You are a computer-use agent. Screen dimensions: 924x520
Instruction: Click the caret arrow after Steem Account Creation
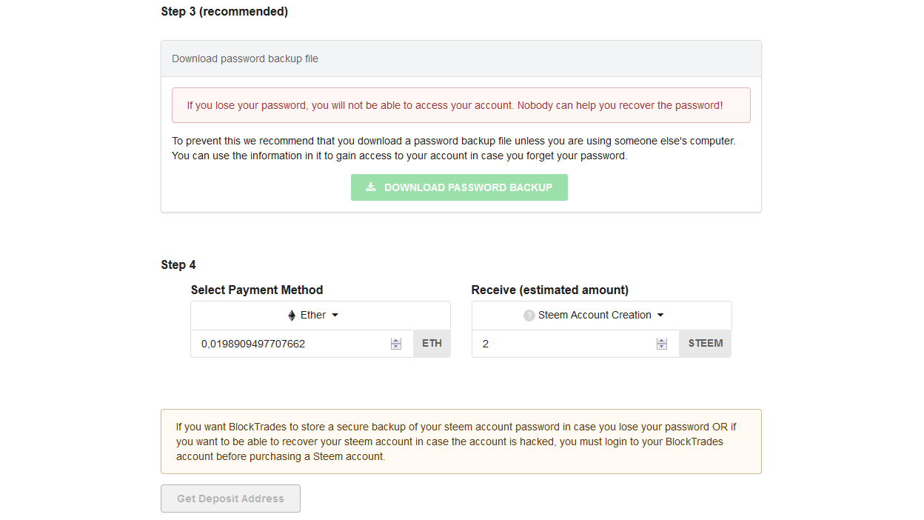pos(660,316)
